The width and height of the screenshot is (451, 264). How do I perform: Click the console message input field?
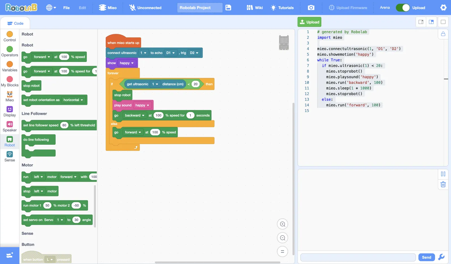[x=358, y=257]
